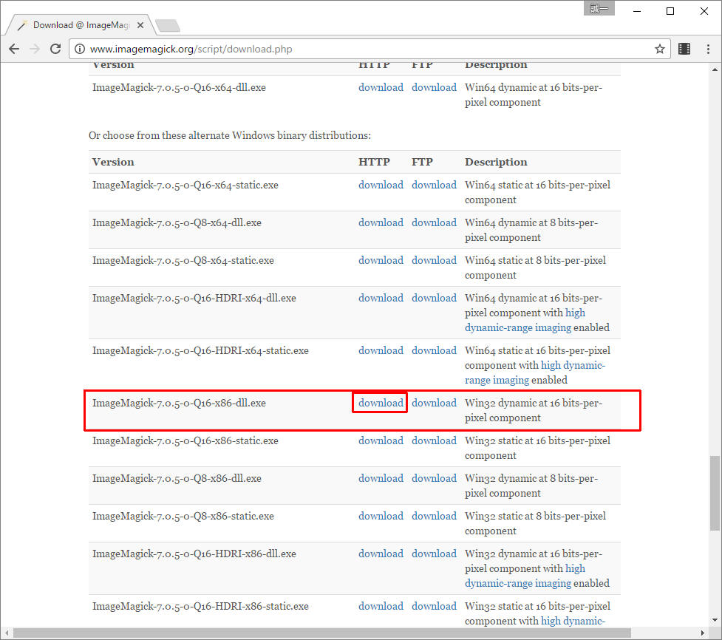Click FTP download for Q16-x86-dll.exe
This screenshot has height=640, width=722.
(x=435, y=404)
